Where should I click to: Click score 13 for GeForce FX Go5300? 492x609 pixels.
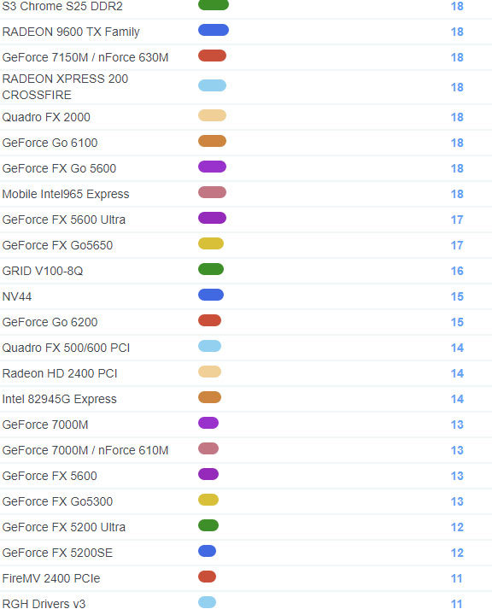pyautogui.click(x=457, y=501)
